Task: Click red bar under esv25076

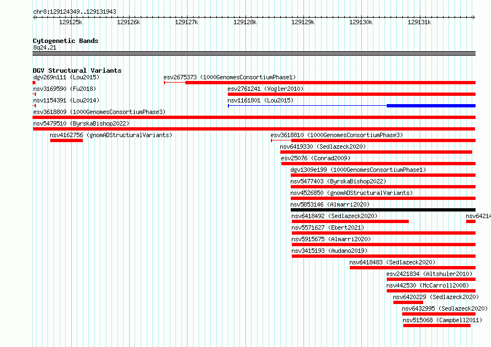Action: tap(378, 164)
